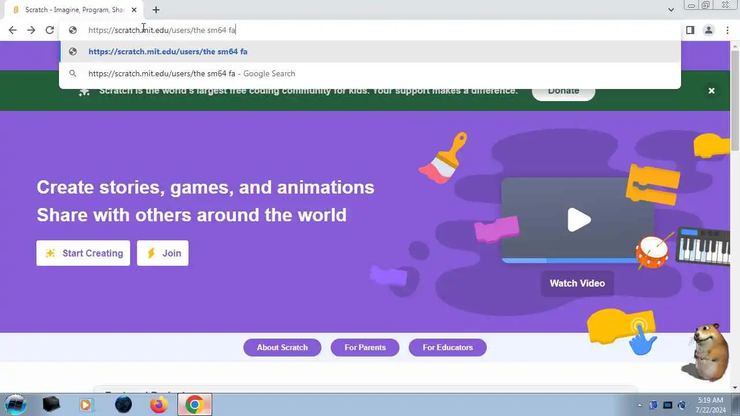Go forward with the browser forward arrow

click(x=31, y=30)
